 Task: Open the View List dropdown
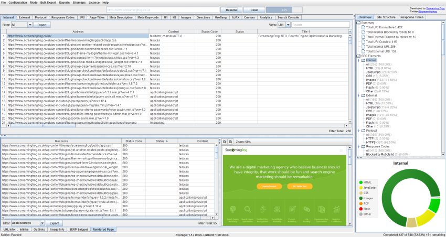point(288,25)
